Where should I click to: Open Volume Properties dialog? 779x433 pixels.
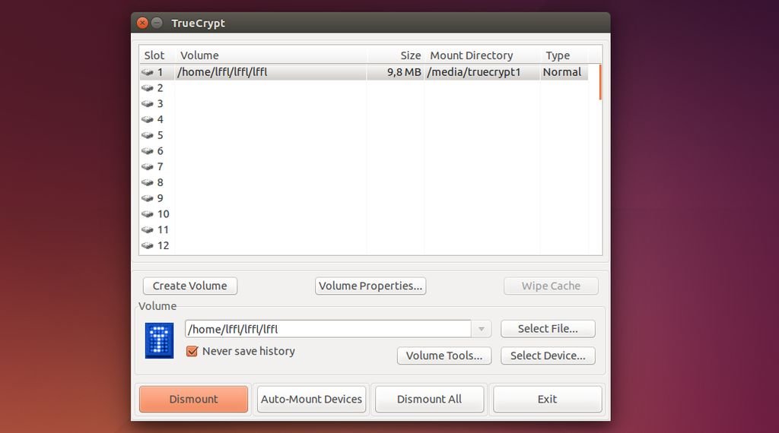point(370,286)
